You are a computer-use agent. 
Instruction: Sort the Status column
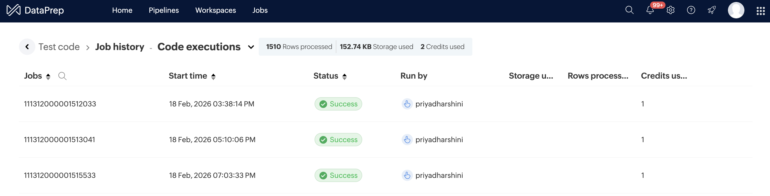(344, 77)
